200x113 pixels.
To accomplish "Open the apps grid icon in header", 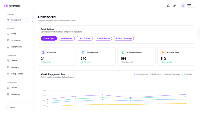I will (175, 6).
